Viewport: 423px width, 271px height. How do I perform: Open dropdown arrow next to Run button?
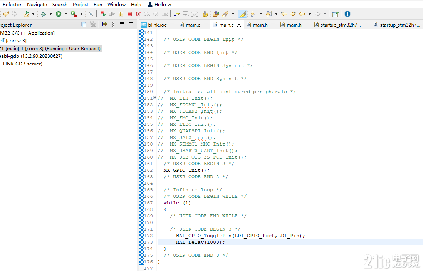point(65,14)
